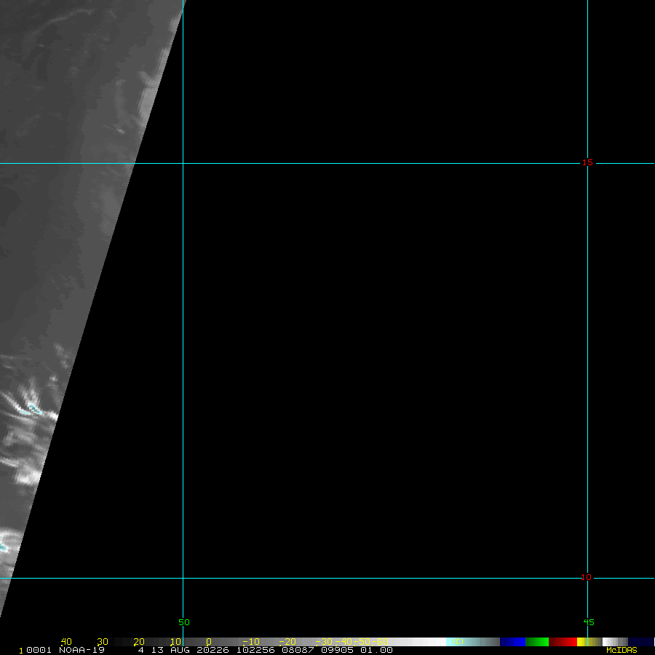The image size is (655, 655).
Task: Click the cyan segment of the color scale
Action: [455, 642]
